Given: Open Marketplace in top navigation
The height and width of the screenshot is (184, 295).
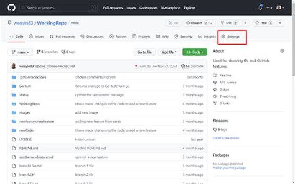Looking at the screenshot, I should pos(170,8).
